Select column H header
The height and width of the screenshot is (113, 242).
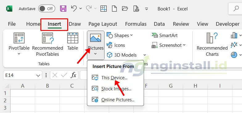point(195,86)
